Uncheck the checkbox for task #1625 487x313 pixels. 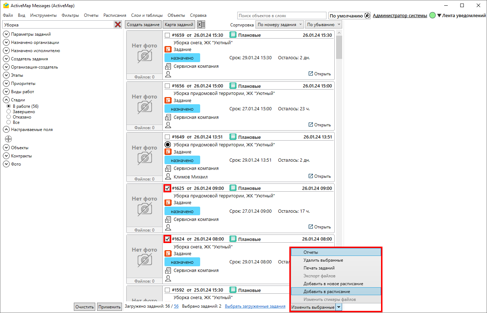tap(167, 188)
